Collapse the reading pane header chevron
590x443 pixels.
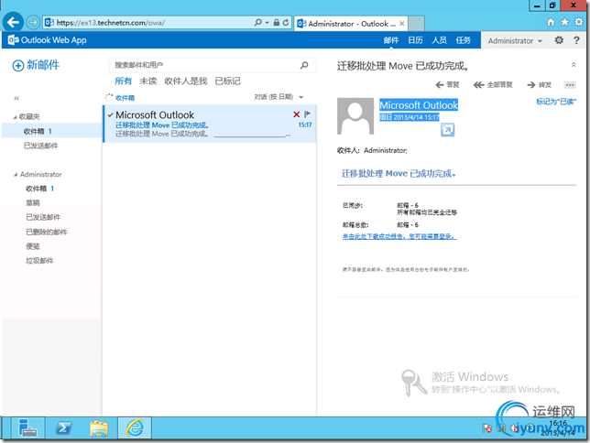[574, 65]
